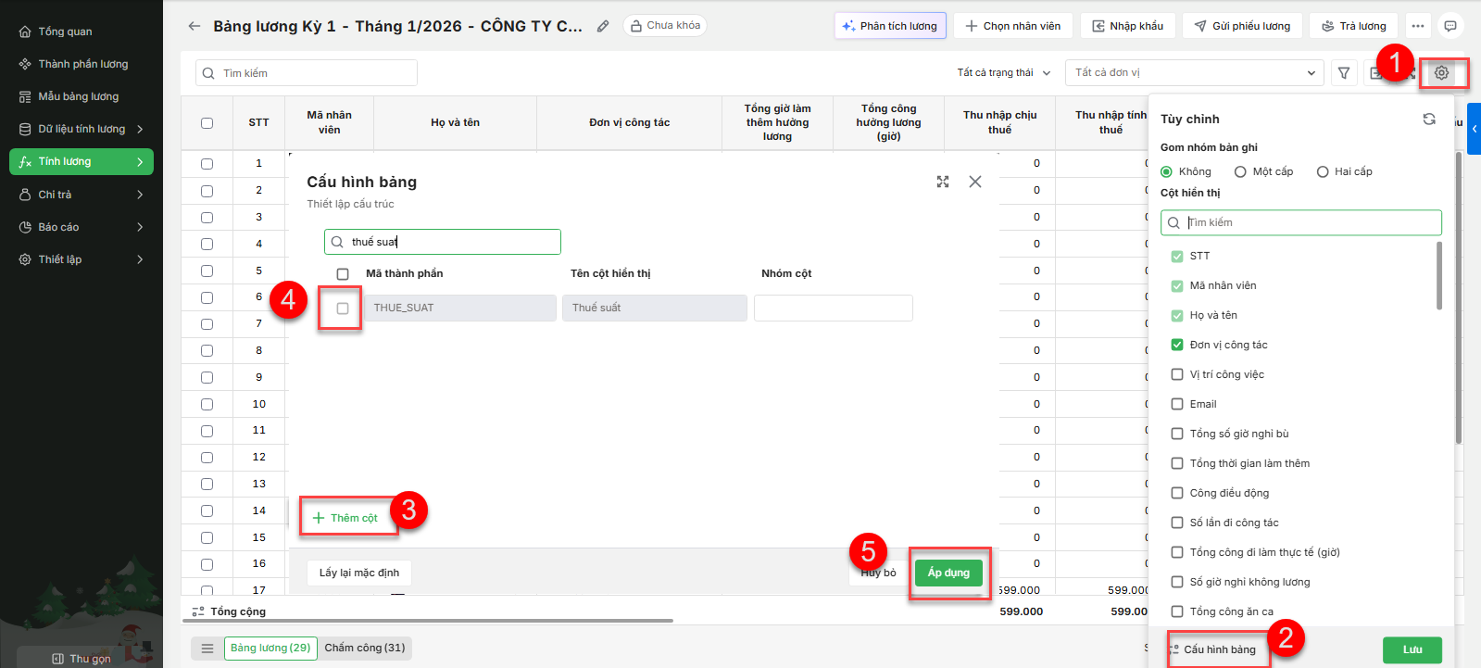Switch to the Bảng lương (29) tab

click(x=270, y=648)
